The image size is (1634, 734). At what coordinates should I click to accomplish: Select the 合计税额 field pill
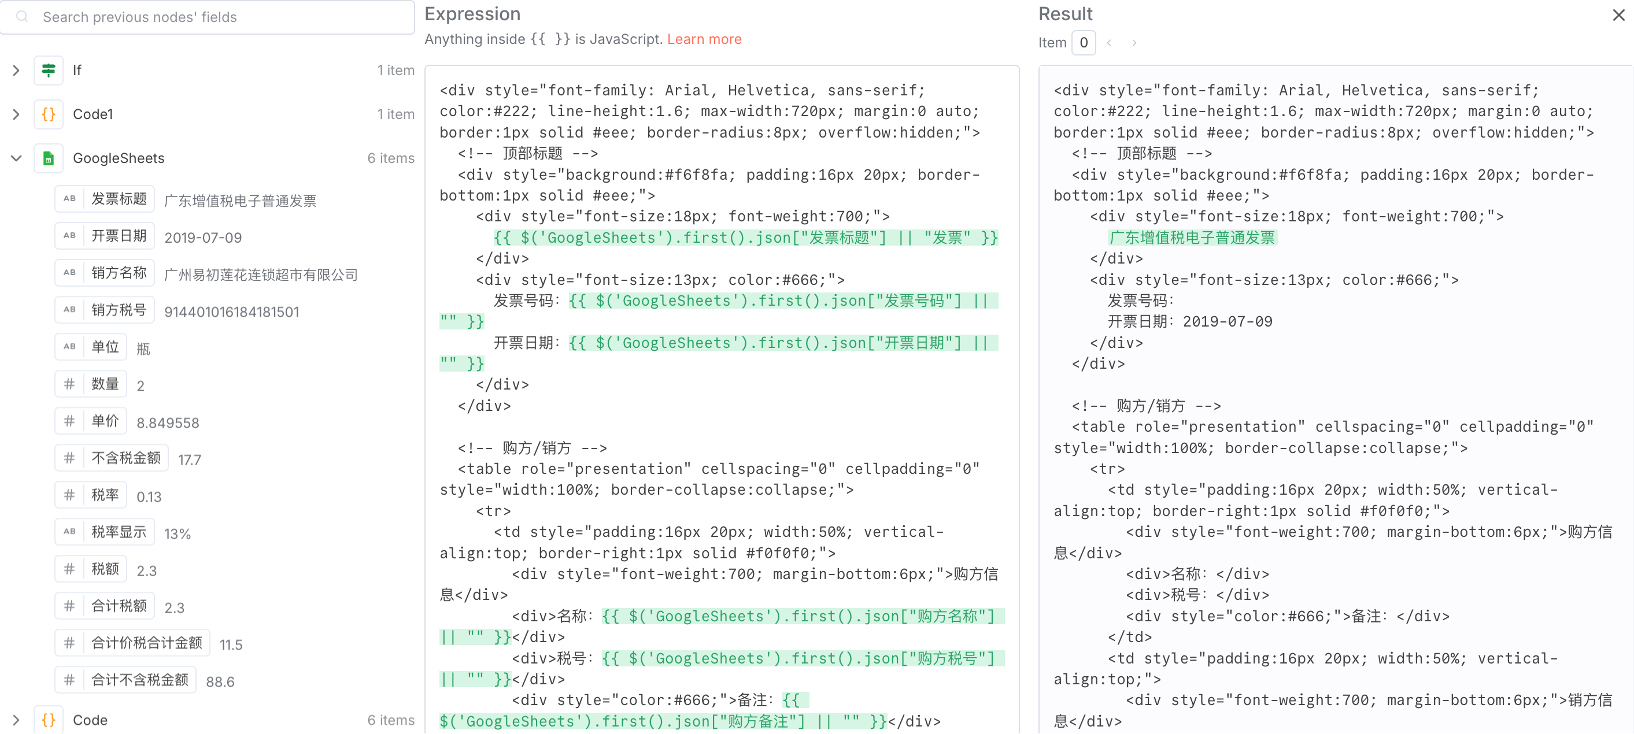(105, 606)
